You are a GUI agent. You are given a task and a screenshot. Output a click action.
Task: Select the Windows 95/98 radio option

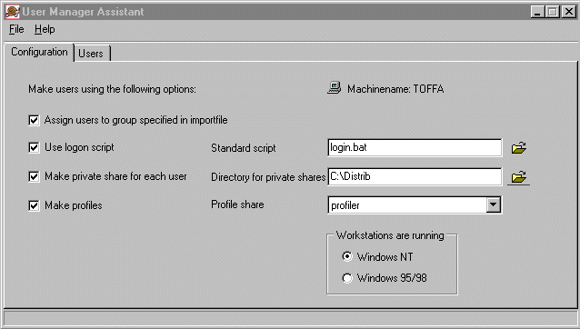click(x=347, y=277)
